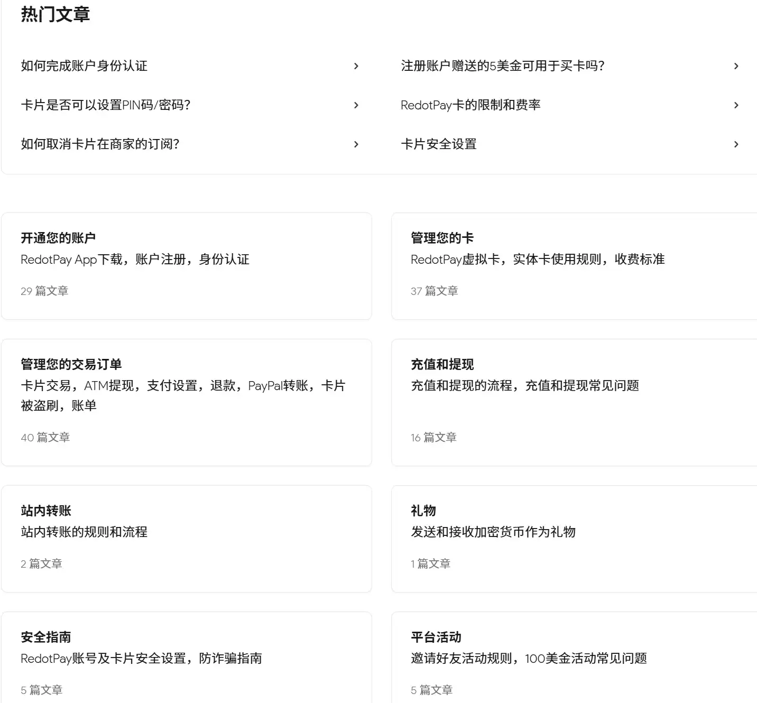
Task: Open the article 卡片安全设置
Action: (439, 144)
